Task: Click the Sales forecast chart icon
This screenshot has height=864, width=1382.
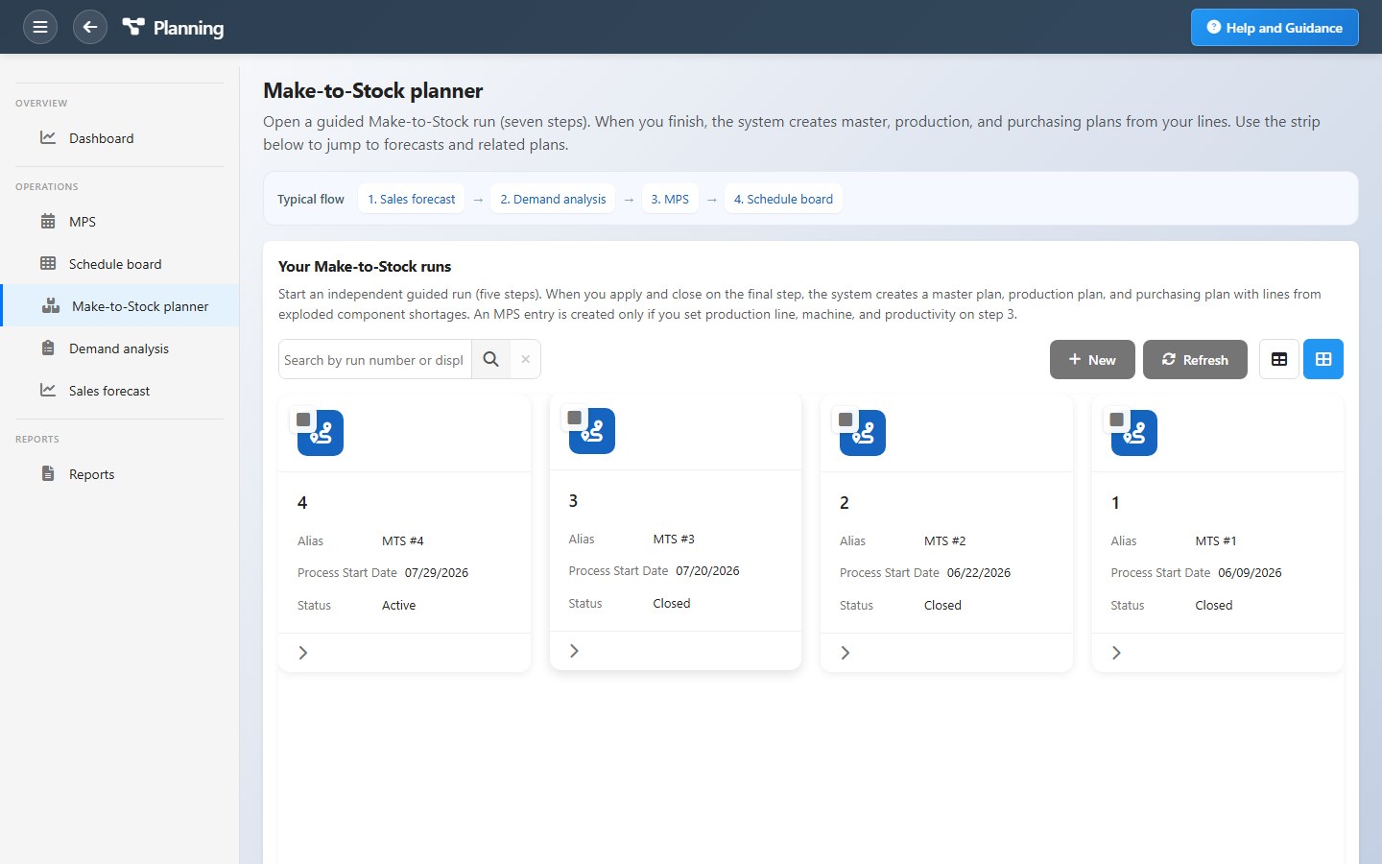Action: pos(48,390)
